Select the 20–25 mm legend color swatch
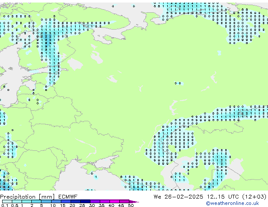The image size is (268, 207). pyautogui.click(x=76, y=202)
